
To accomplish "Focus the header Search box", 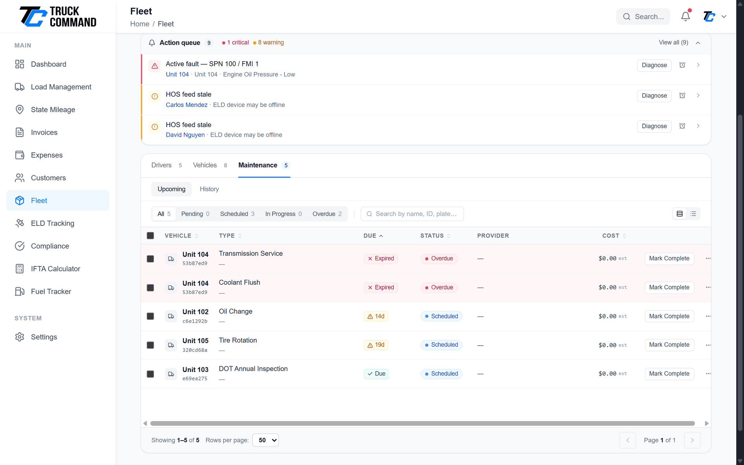I will [x=643, y=17].
